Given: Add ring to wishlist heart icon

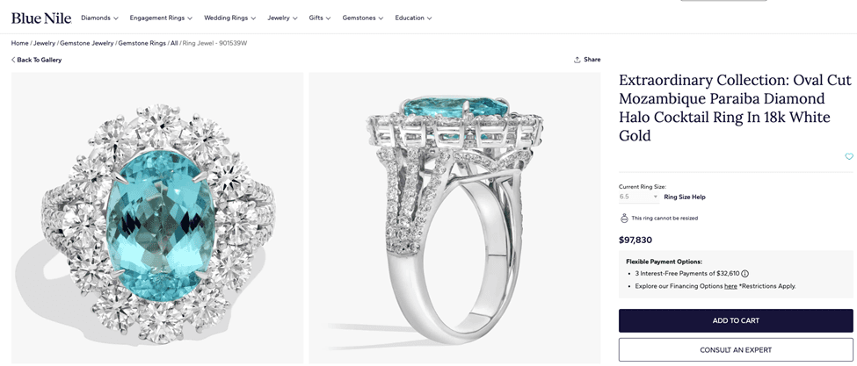Looking at the screenshot, I should 849,156.
